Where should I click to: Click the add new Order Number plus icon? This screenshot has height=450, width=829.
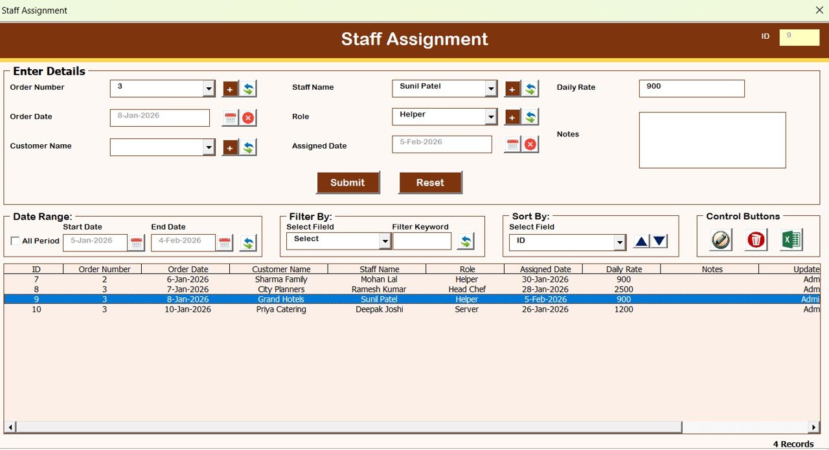pos(231,89)
